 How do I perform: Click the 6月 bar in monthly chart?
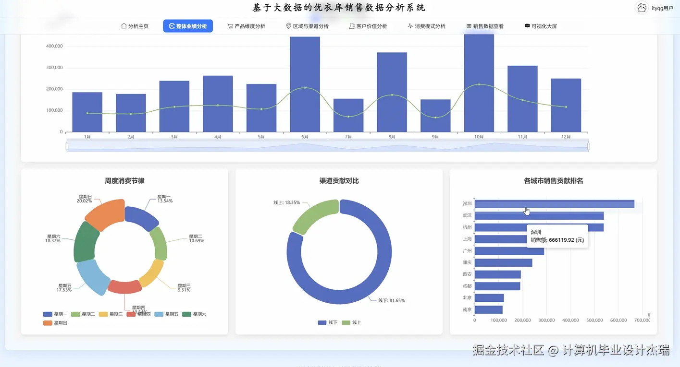point(305,84)
